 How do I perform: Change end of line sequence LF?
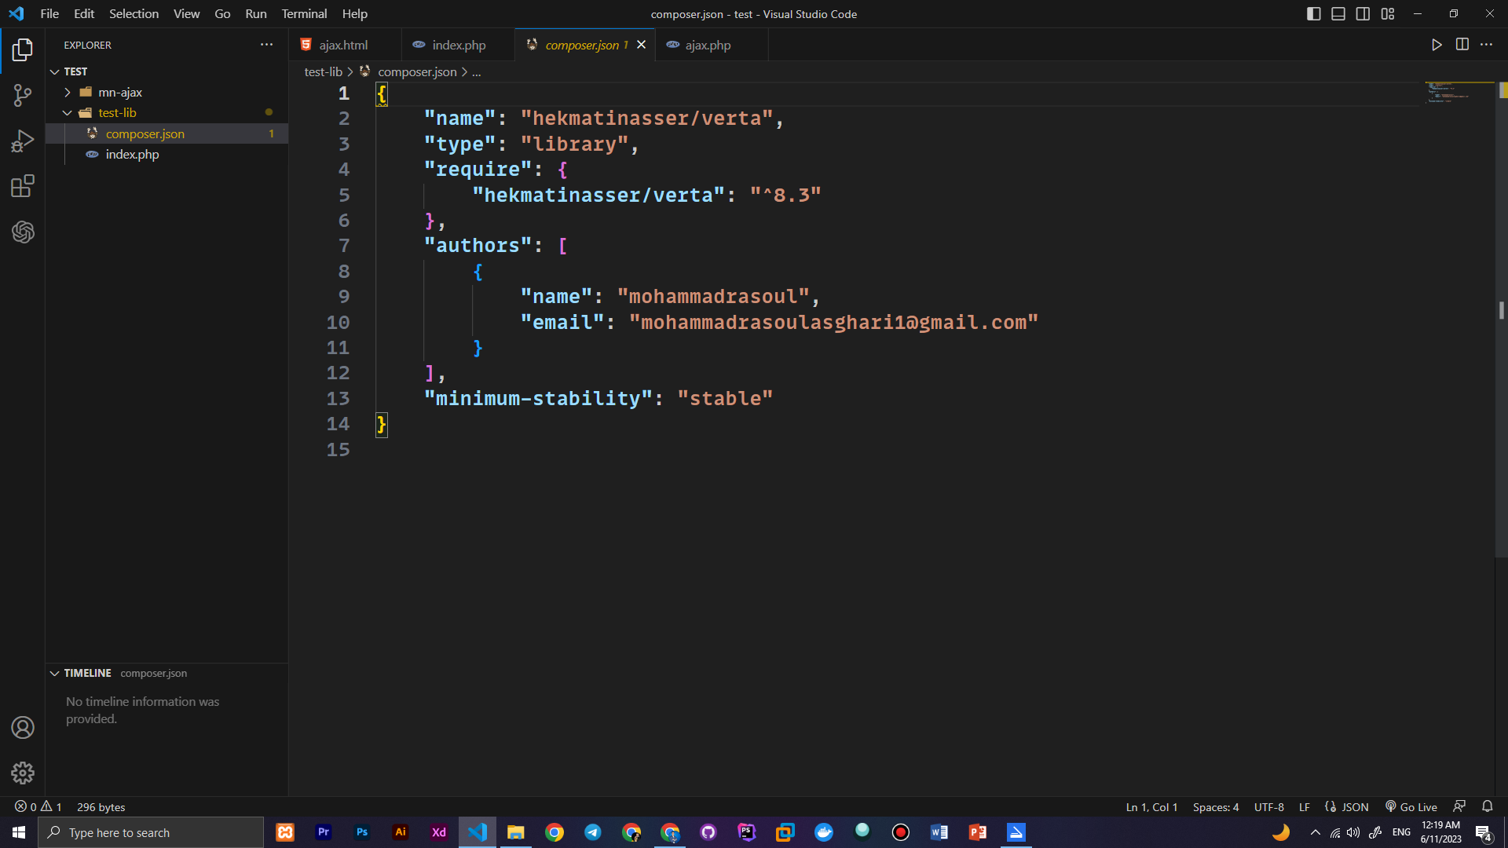click(1304, 807)
